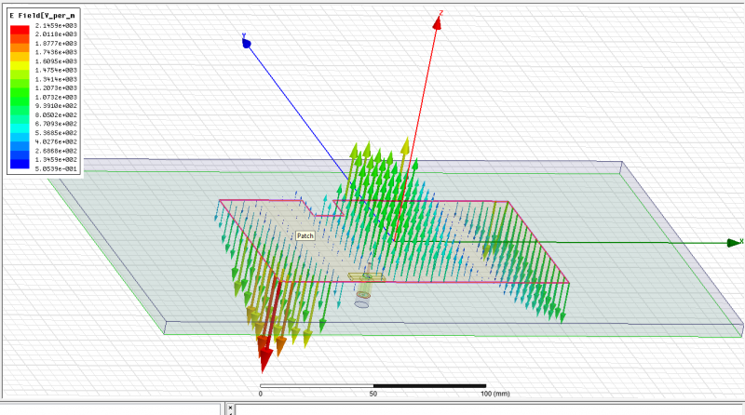Click the legend value 2.0118e+003

tap(56, 34)
